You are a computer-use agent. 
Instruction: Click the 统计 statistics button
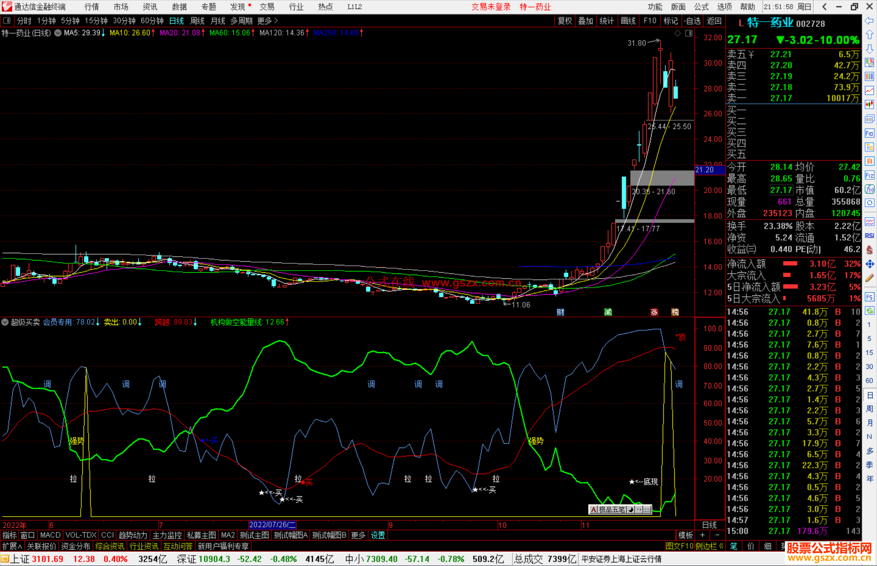pos(607,21)
